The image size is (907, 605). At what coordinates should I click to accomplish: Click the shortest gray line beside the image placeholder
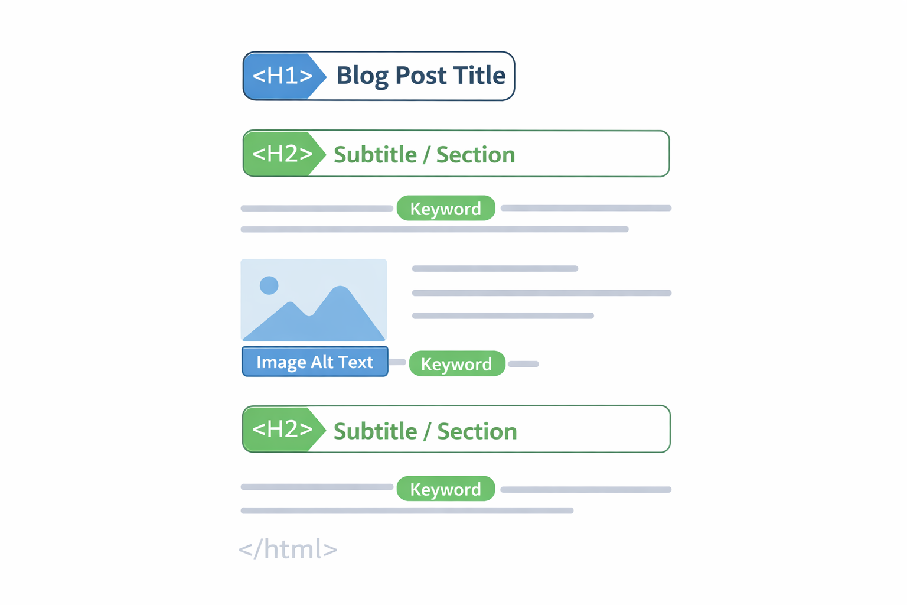(495, 269)
